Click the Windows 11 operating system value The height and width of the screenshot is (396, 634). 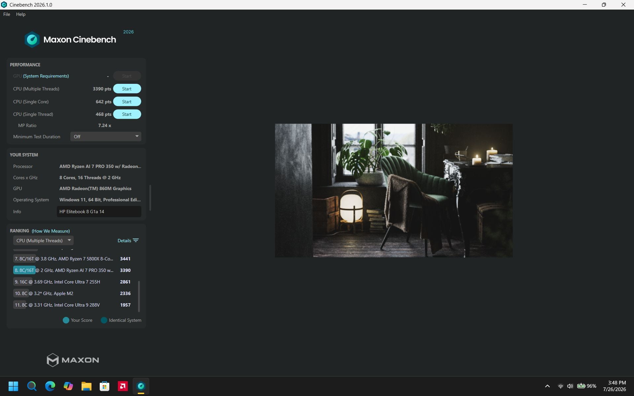pos(100,200)
